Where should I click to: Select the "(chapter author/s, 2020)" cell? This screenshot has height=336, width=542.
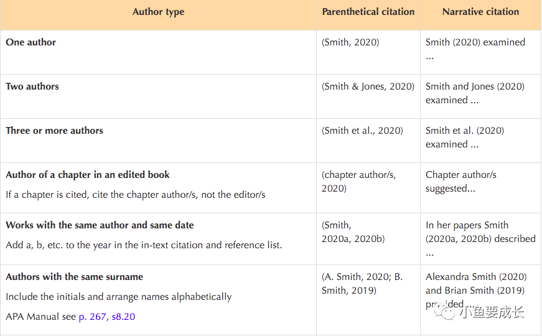[x=358, y=181]
